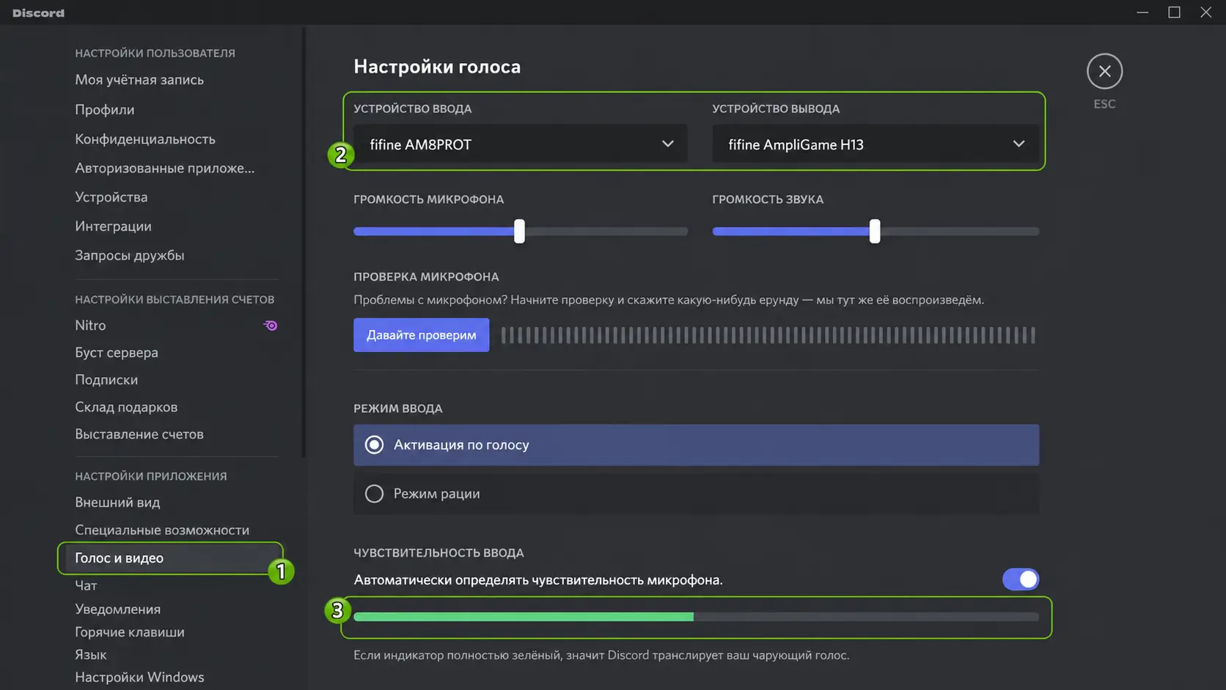The image size is (1226, 690).
Task: Open 'Внешний вид' settings
Action: coord(117,502)
